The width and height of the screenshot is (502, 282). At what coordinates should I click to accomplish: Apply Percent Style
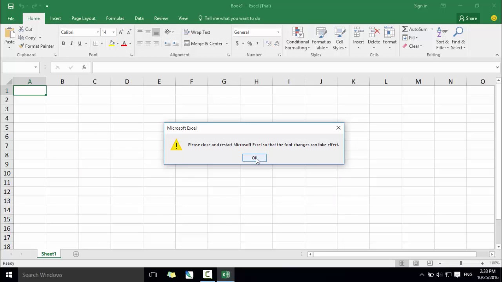pyautogui.click(x=249, y=43)
